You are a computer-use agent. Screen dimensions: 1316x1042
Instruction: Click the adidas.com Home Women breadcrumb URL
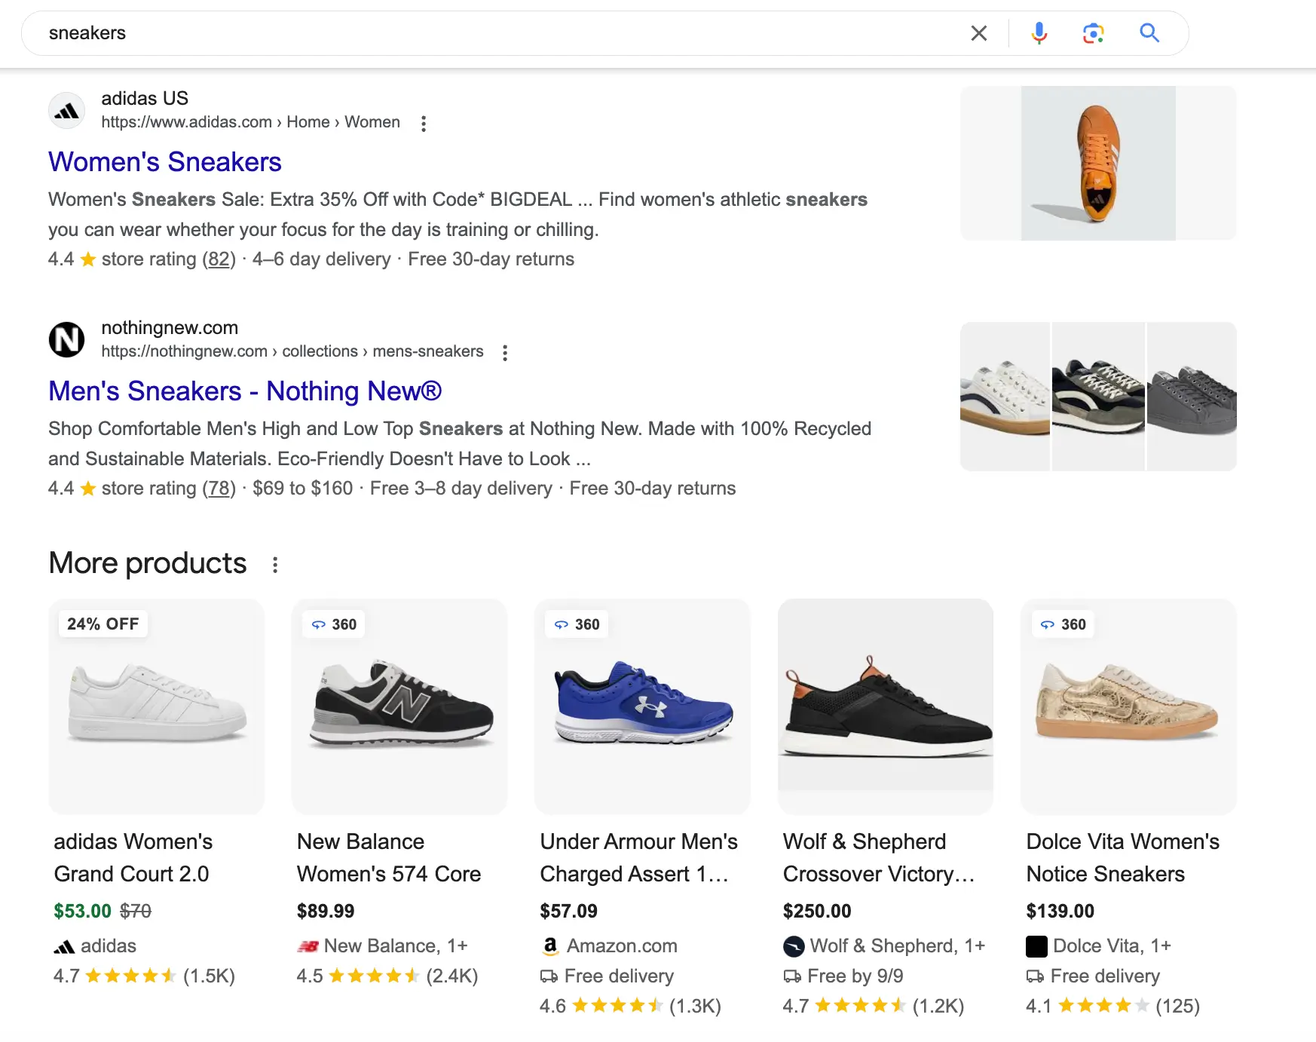click(251, 122)
